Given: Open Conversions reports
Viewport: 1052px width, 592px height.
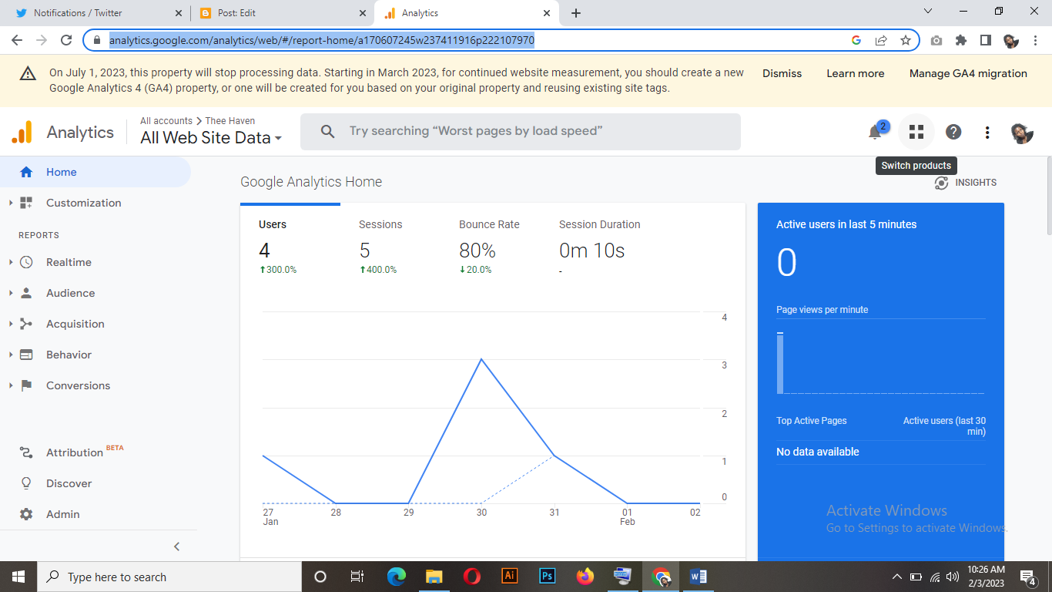Looking at the screenshot, I should (x=78, y=385).
